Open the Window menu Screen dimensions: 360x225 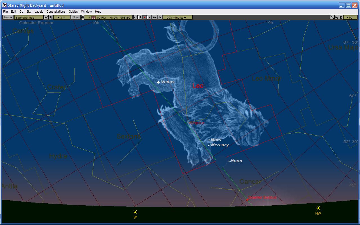86,12
